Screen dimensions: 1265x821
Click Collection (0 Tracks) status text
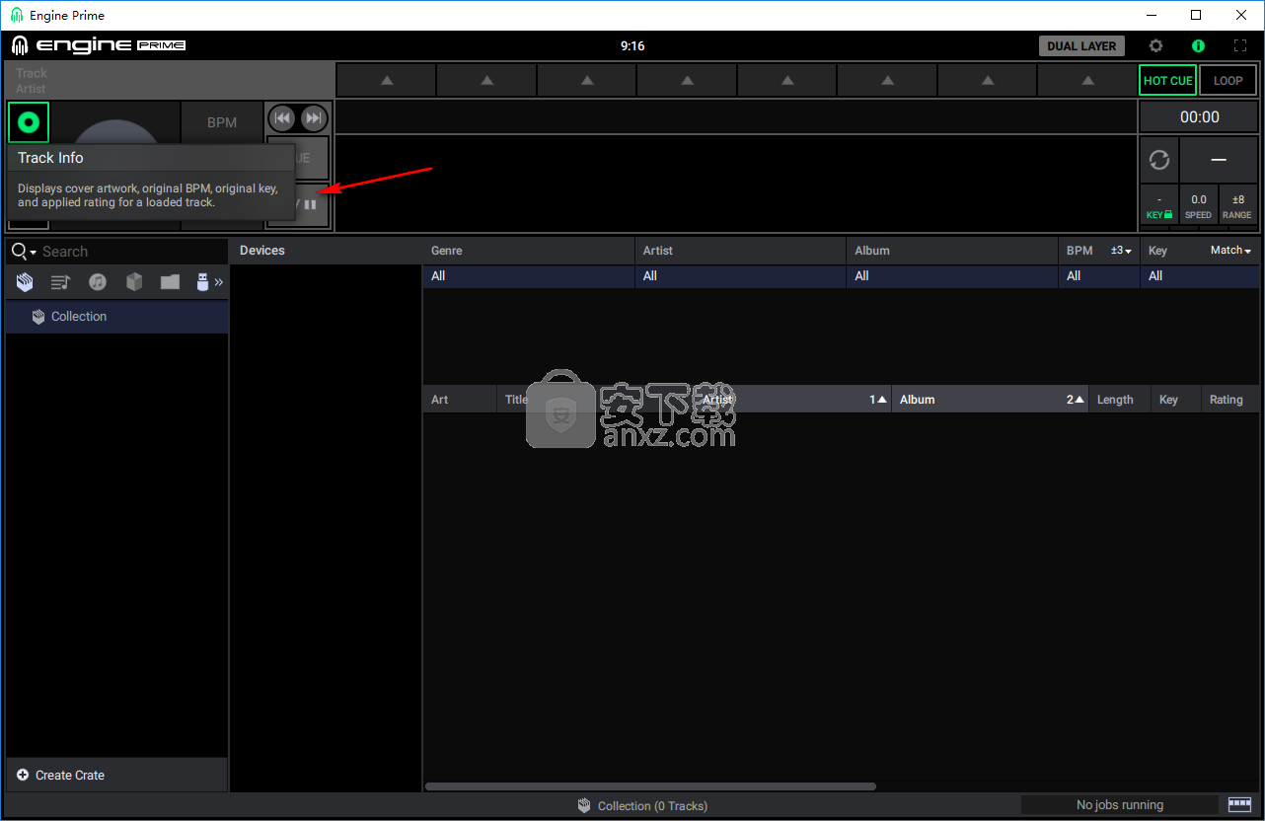pyautogui.click(x=652, y=806)
